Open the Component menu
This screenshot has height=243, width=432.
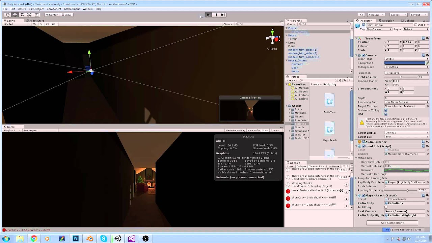pyautogui.click(x=54, y=9)
